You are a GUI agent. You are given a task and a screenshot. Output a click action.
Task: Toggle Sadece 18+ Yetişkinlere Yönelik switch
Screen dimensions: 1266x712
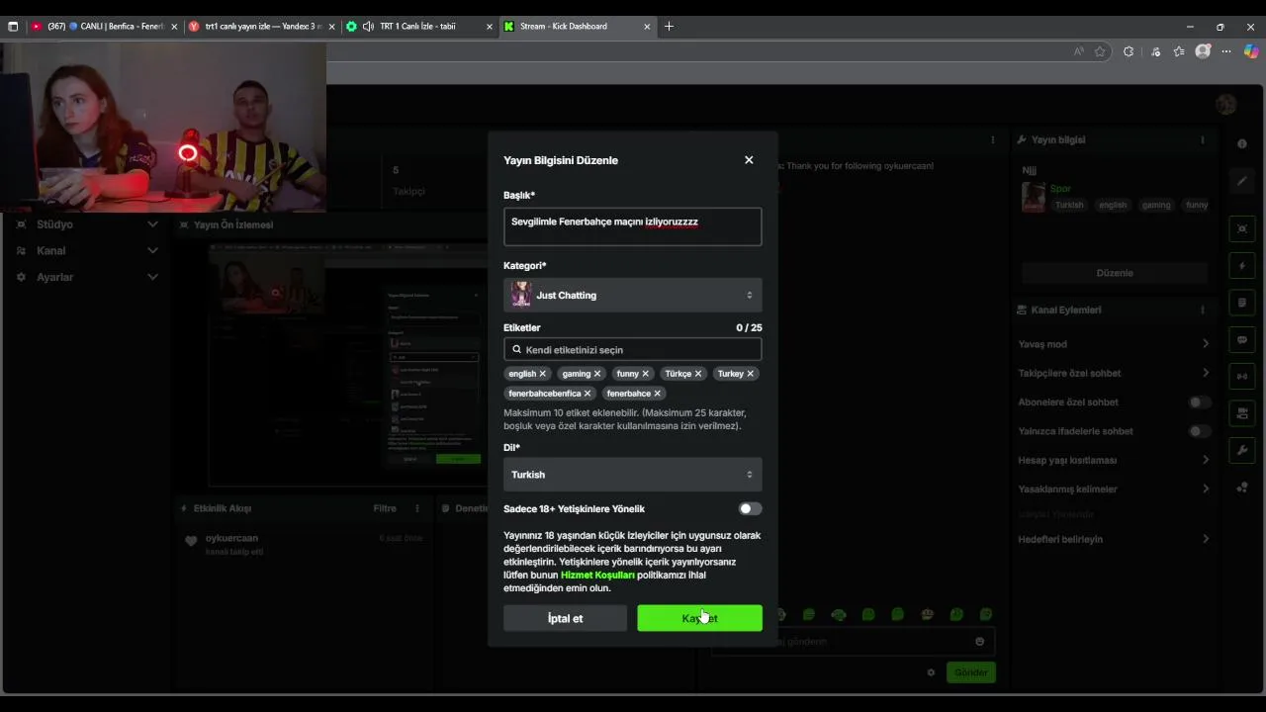[751, 509]
